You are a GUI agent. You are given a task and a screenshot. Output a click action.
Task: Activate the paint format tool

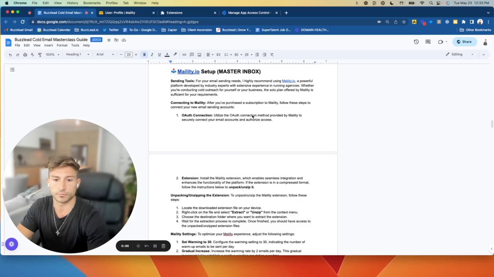pos(40,55)
